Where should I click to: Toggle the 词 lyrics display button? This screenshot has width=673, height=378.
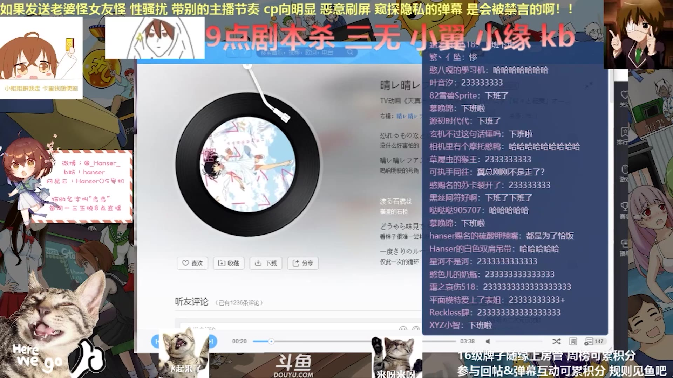click(573, 341)
